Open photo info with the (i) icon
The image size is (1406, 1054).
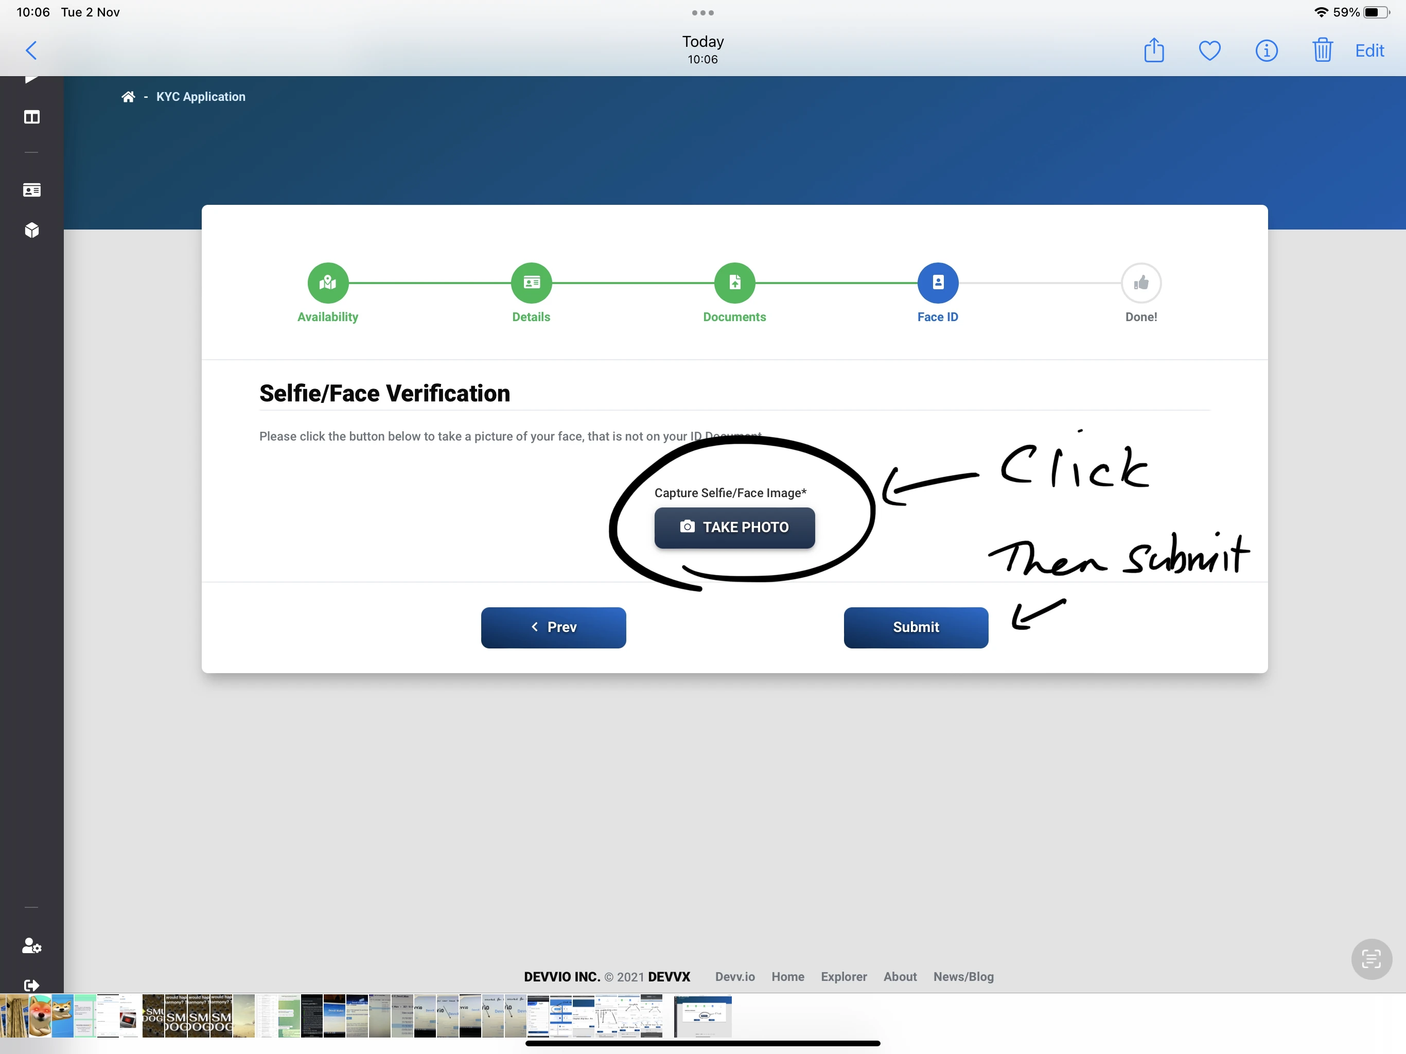[x=1266, y=50]
